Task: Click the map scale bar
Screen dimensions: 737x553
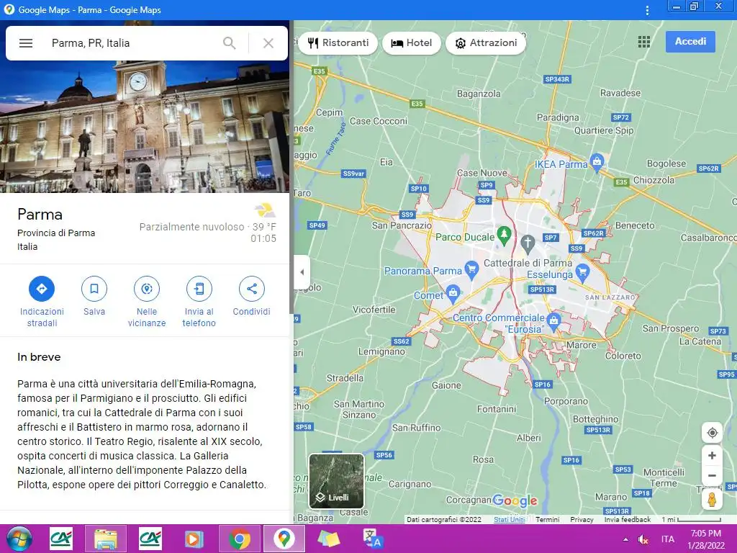Action: point(692,520)
